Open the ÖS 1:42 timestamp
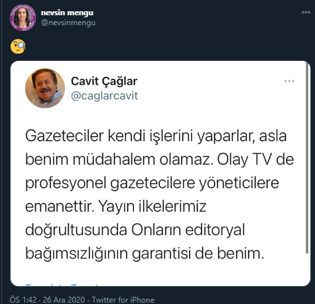The width and height of the screenshot is (315, 304). click(23, 300)
